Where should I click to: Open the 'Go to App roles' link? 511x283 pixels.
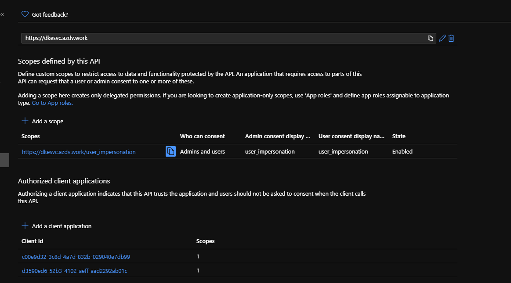[x=52, y=103]
